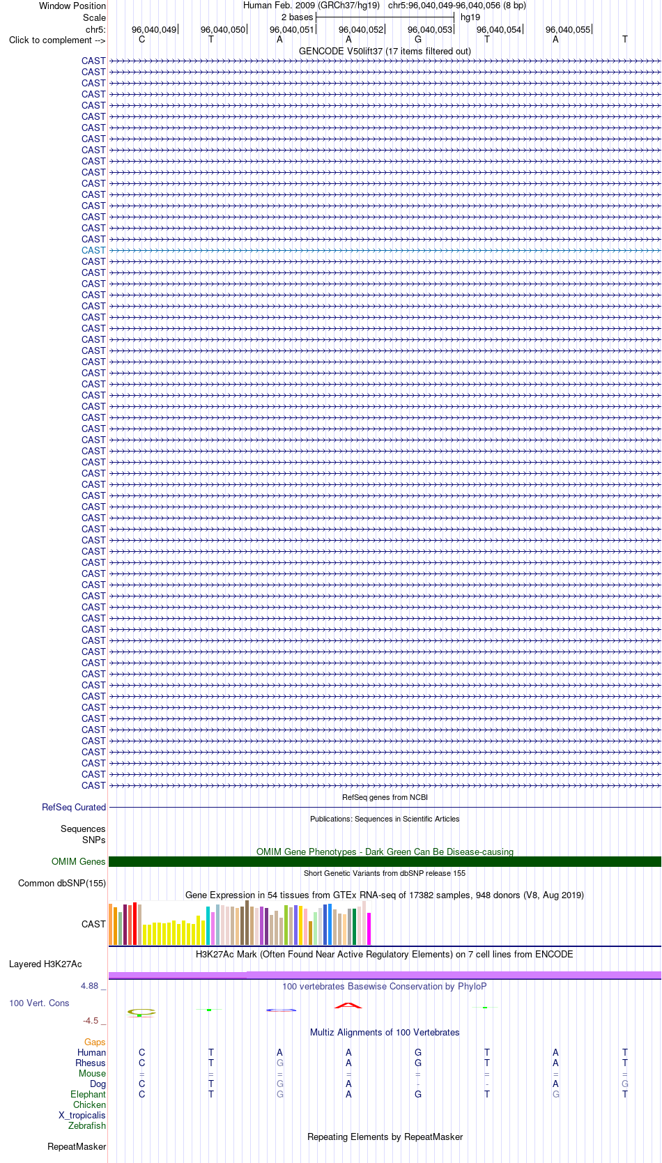The width and height of the screenshot is (662, 1163).
Task: Click position marker 96,040,052
Action: [x=361, y=29]
